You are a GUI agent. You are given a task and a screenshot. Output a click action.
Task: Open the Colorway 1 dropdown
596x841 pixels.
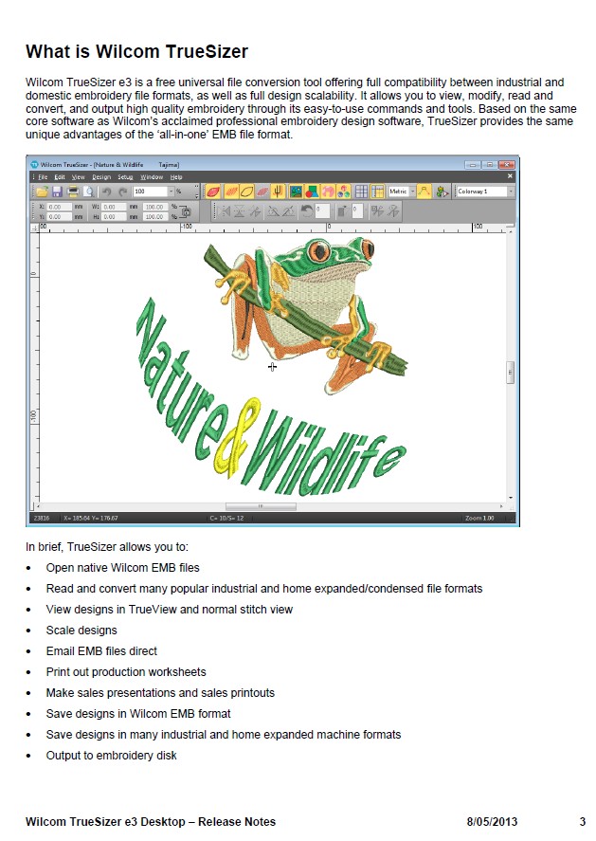coord(511,192)
